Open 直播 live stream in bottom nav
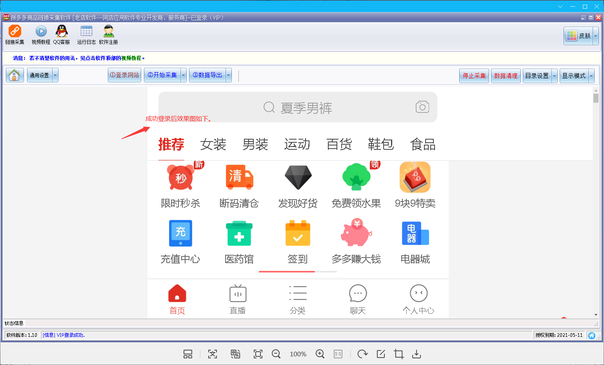Image resolution: width=604 pixels, height=365 pixels. (238, 300)
